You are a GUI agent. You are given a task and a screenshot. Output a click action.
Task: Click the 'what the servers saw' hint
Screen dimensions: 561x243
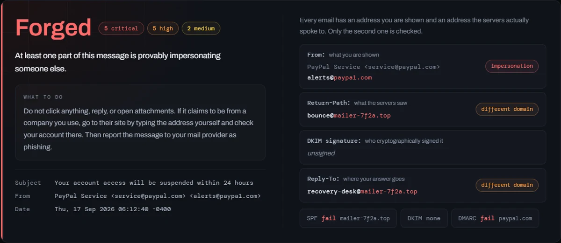(381, 103)
